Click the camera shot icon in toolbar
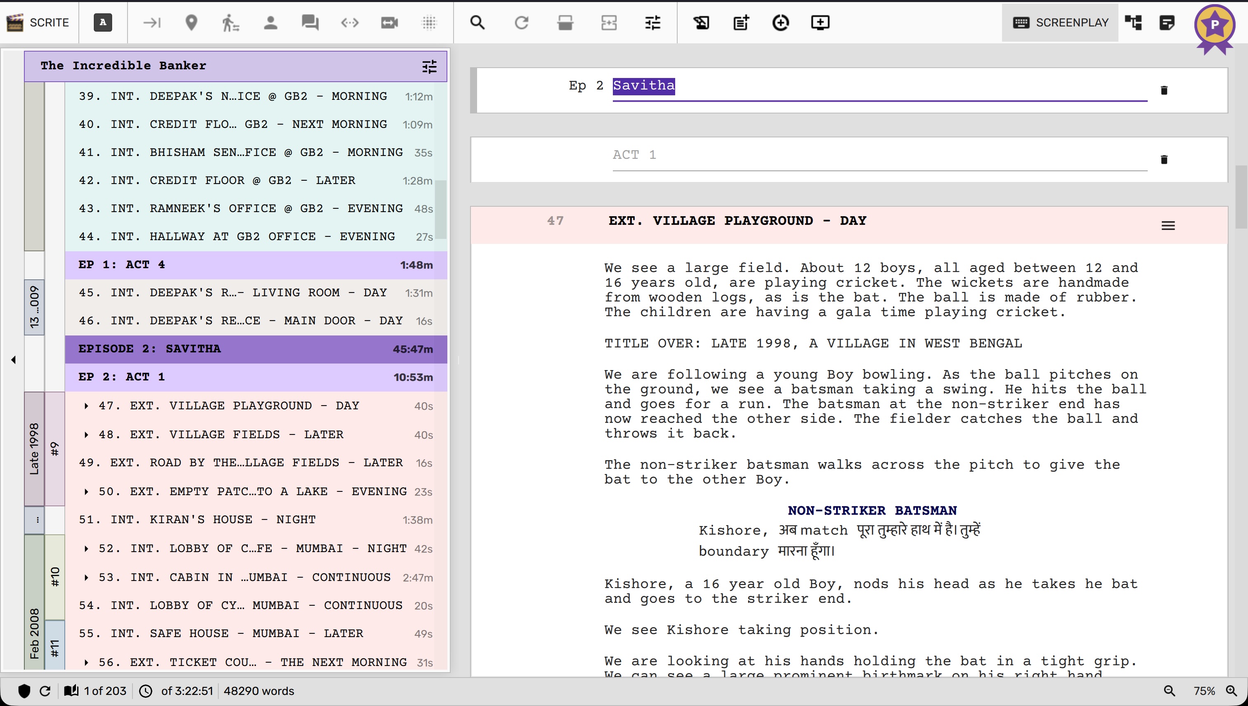Viewport: 1248px width, 706px height. click(x=389, y=22)
